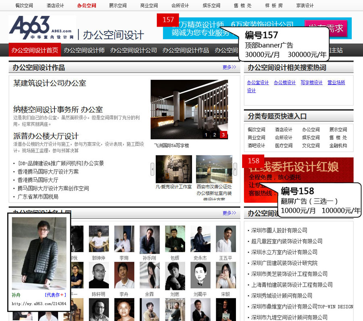
Task: Open 家装设计 in the top navigation
Action: click(305, 6)
